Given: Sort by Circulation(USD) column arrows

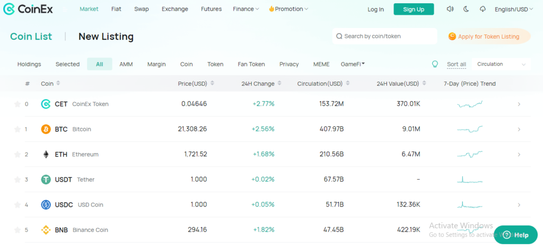Looking at the screenshot, I should [x=348, y=83].
